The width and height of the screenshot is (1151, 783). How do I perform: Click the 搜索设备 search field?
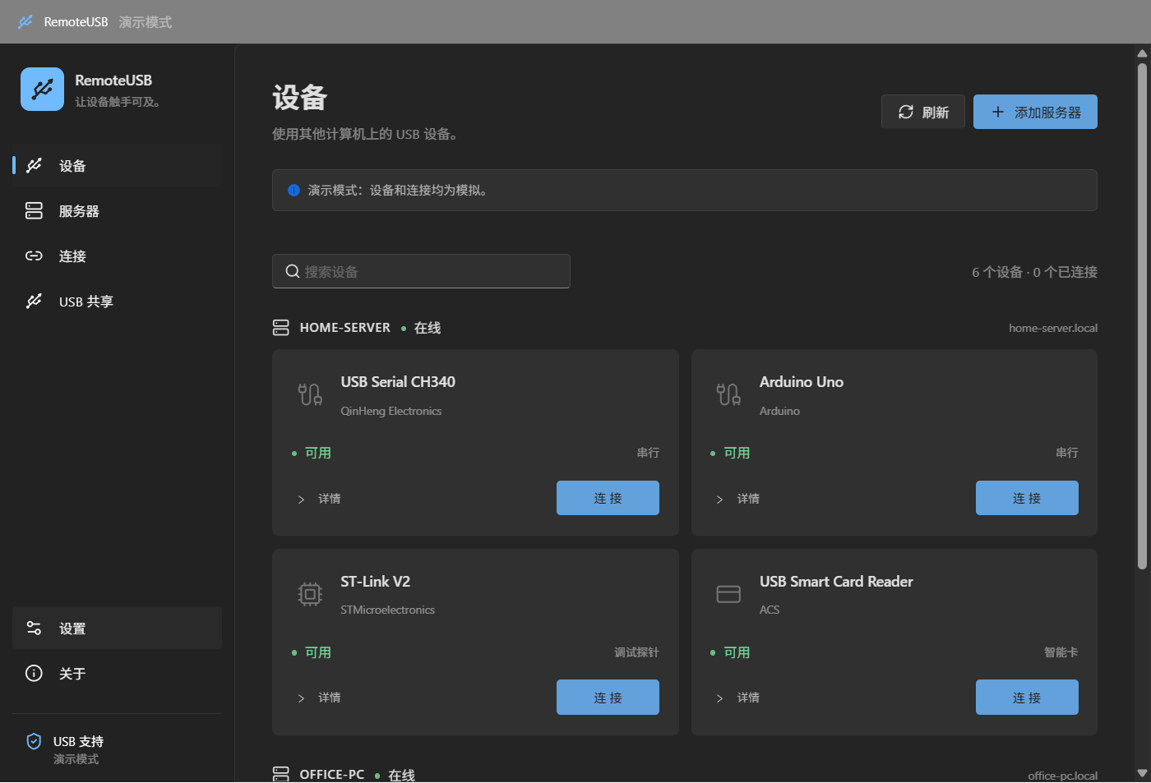tap(421, 271)
